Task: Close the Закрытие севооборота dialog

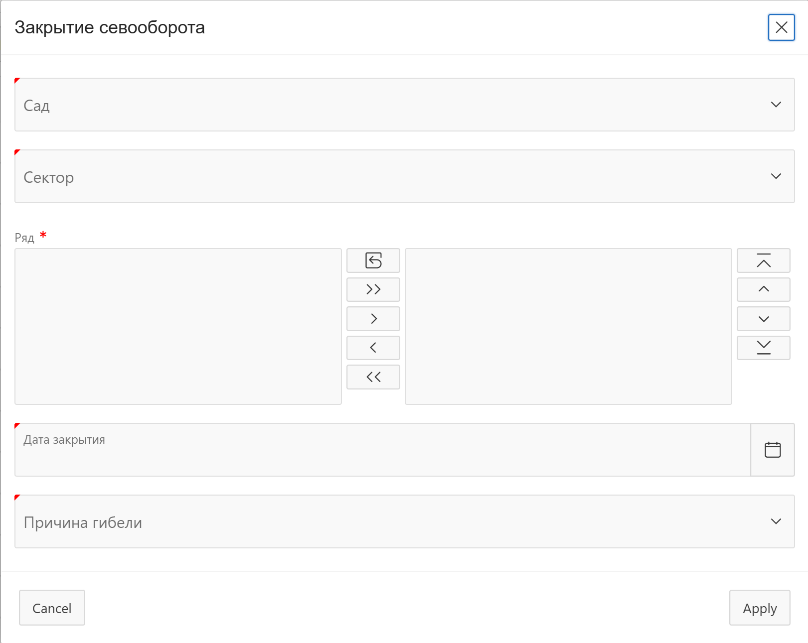Action: (781, 27)
